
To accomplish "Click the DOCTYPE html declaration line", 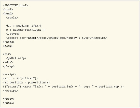I will pyautogui.click(x=15, y=5).
